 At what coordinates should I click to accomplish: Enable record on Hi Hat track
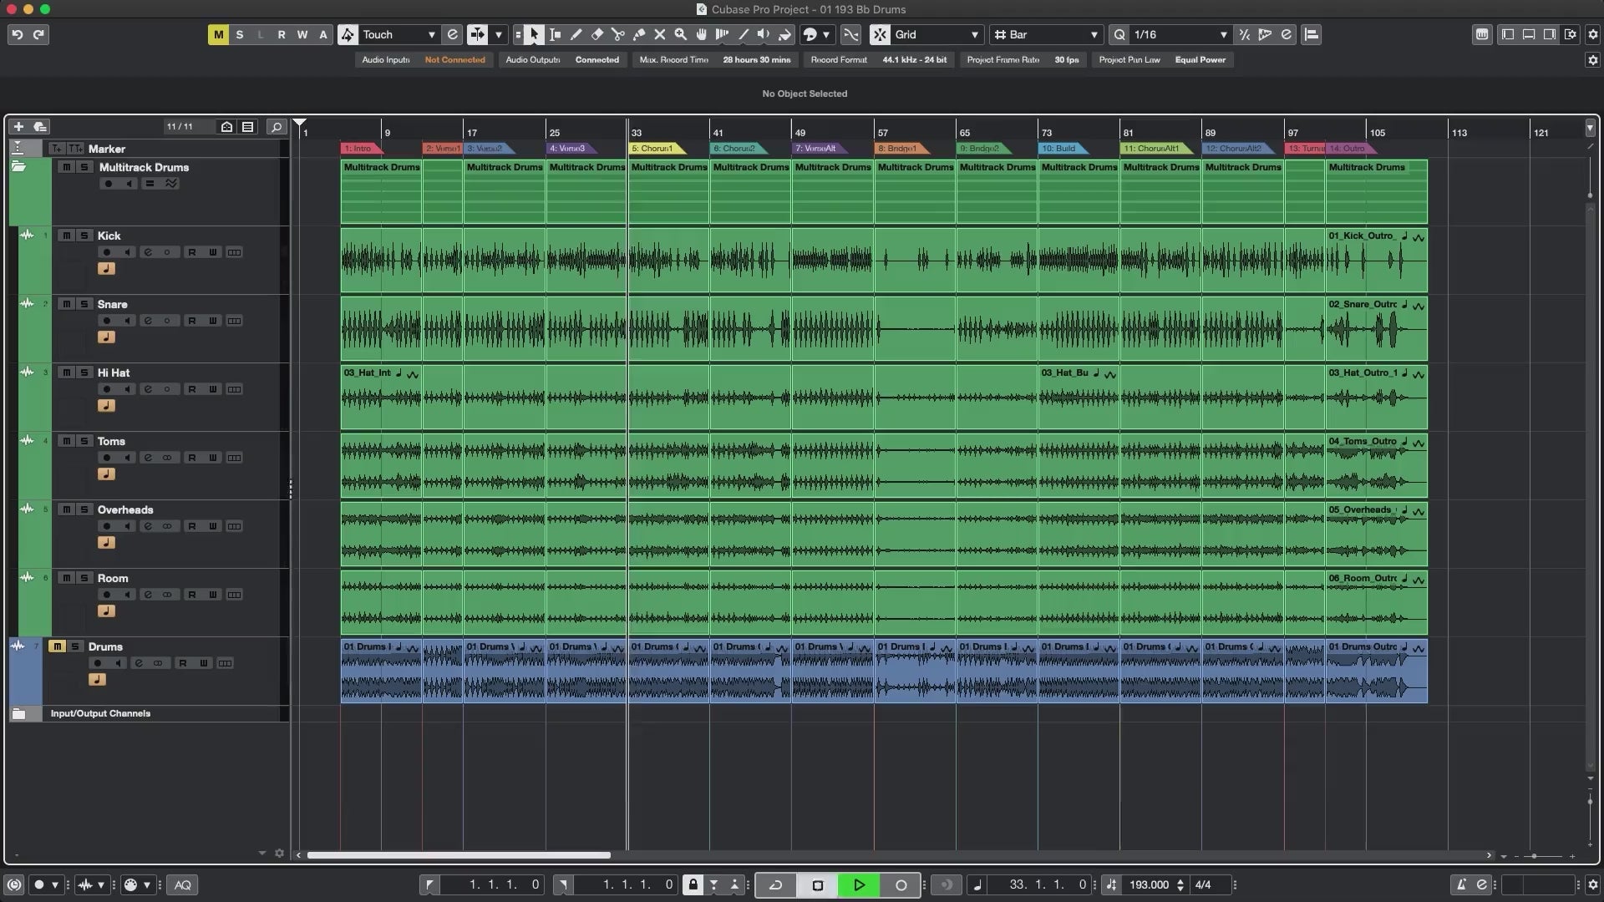[x=106, y=389]
